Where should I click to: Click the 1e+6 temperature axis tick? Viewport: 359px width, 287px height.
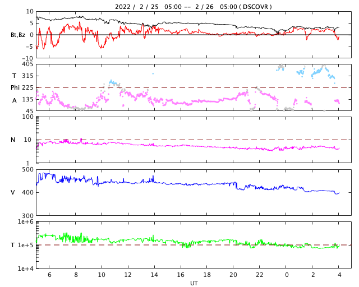point(25,222)
